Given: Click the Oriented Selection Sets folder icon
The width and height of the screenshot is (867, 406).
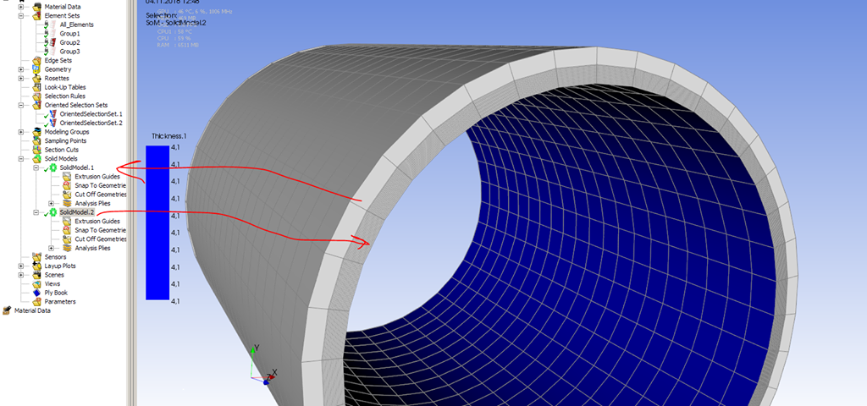Looking at the screenshot, I should click(36, 105).
